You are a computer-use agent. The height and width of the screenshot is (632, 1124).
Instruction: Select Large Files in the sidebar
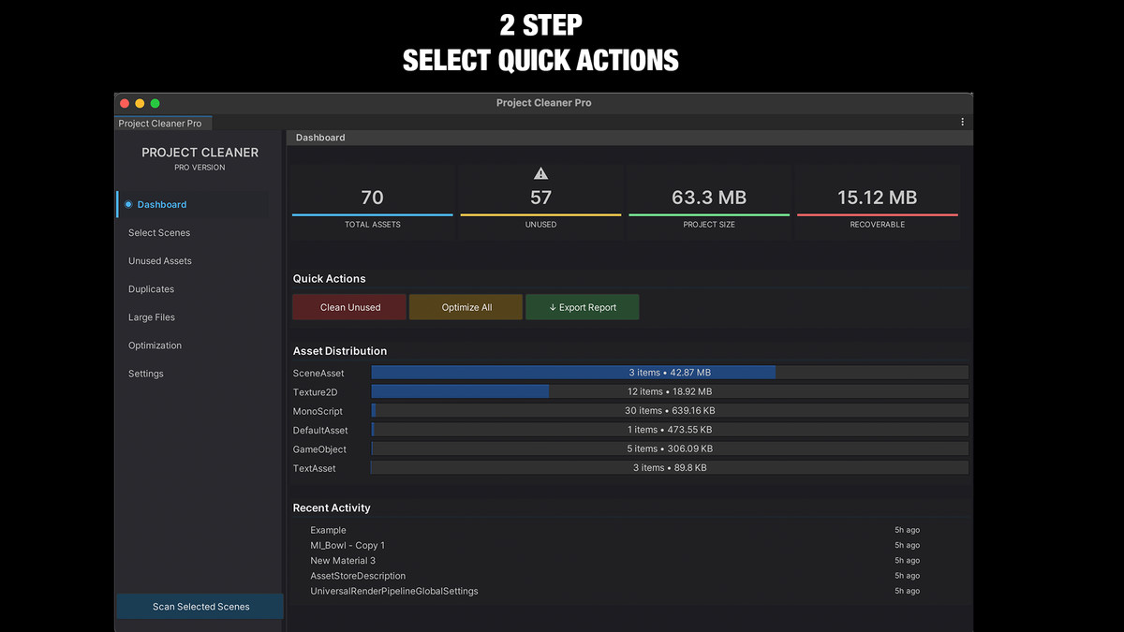click(x=150, y=316)
